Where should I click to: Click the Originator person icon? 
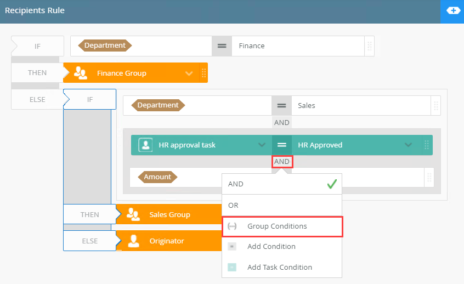(x=133, y=241)
